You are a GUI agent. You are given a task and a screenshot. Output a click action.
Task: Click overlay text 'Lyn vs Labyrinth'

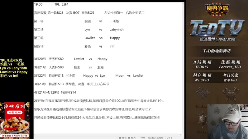14,68
